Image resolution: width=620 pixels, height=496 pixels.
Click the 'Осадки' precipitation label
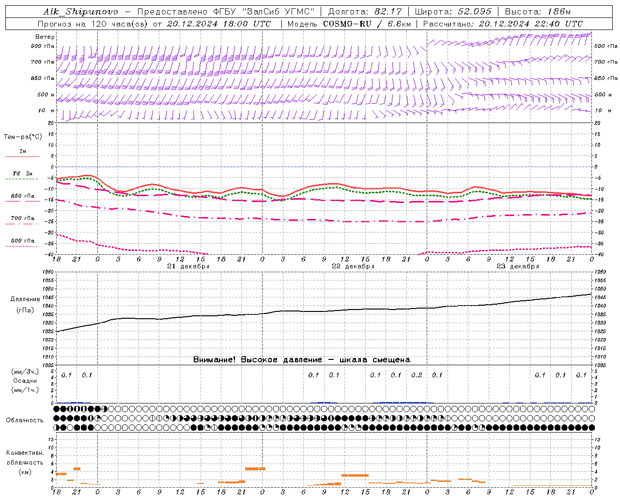coord(25,381)
